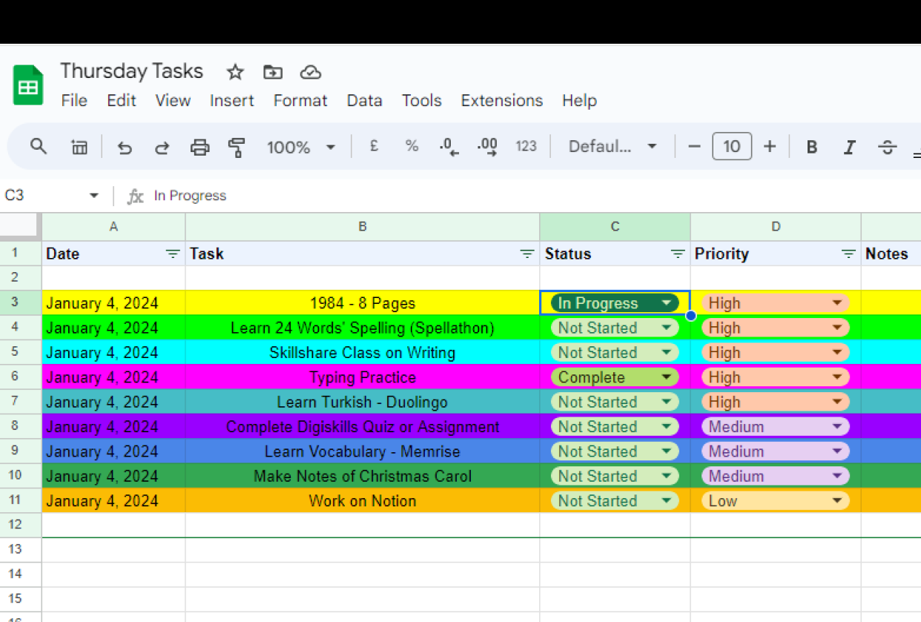Image resolution: width=921 pixels, height=622 pixels.
Task: Select column A header
Action: [x=113, y=227]
